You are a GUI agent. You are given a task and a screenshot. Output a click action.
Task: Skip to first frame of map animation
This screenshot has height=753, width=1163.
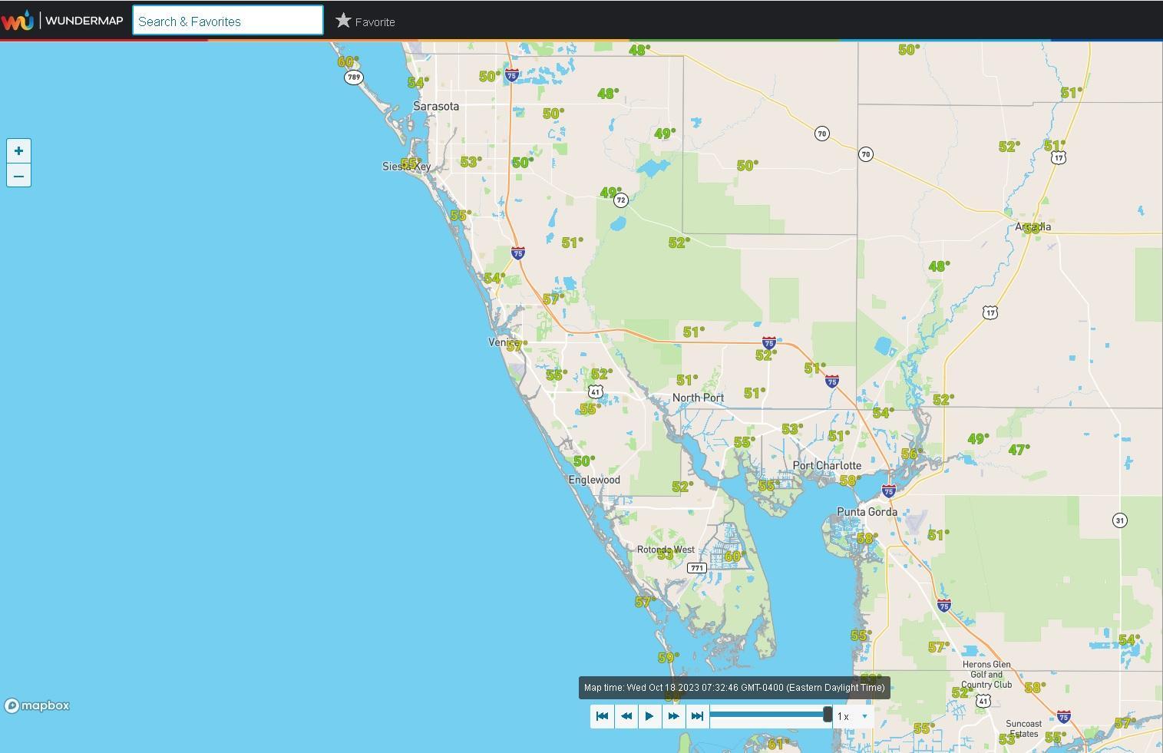click(x=602, y=716)
